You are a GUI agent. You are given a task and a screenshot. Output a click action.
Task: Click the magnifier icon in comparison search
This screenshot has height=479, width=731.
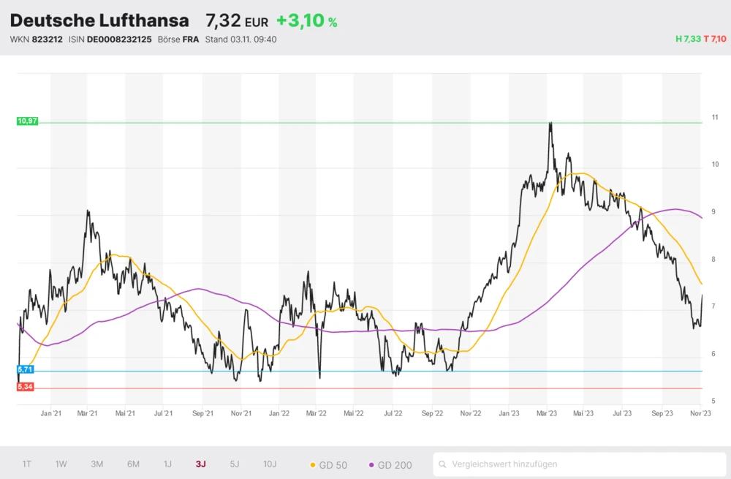tap(443, 464)
